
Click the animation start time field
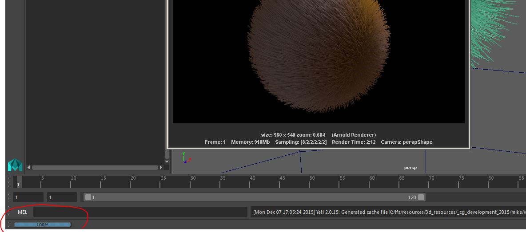pos(29,197)
